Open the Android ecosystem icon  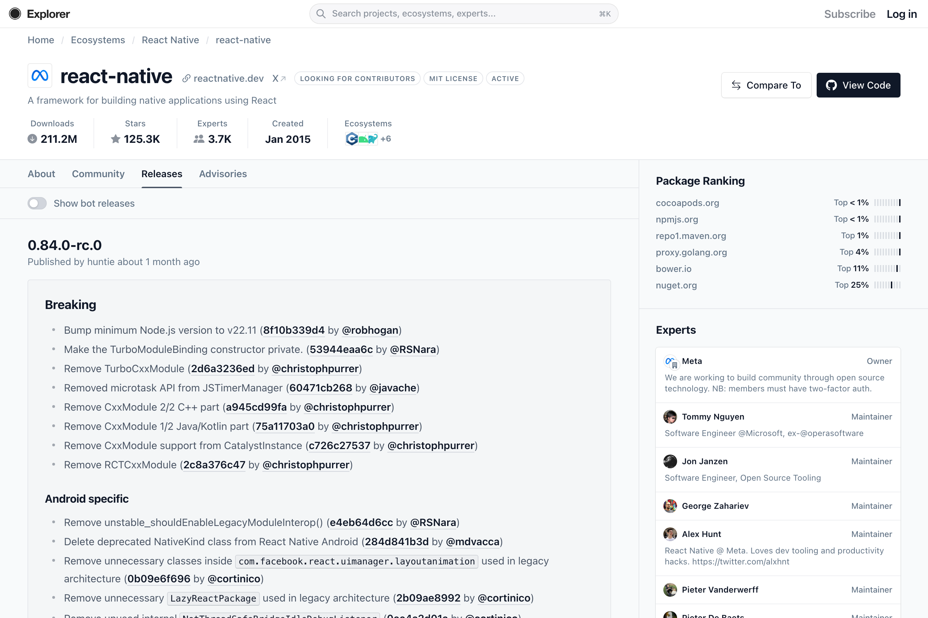[363, 138]
